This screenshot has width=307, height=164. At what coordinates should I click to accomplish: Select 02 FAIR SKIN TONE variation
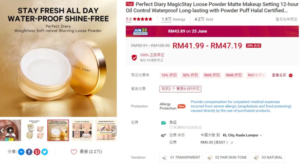click(227, 157)
